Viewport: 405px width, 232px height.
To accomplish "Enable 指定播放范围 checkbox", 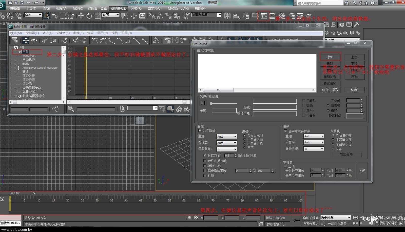I will point(205,171).
